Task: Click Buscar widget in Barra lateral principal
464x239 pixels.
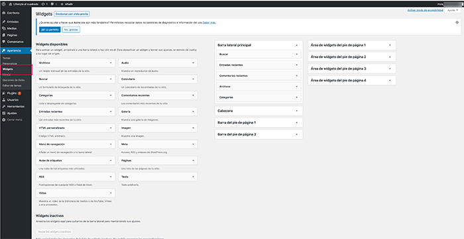Action: [x=259, y=54]
